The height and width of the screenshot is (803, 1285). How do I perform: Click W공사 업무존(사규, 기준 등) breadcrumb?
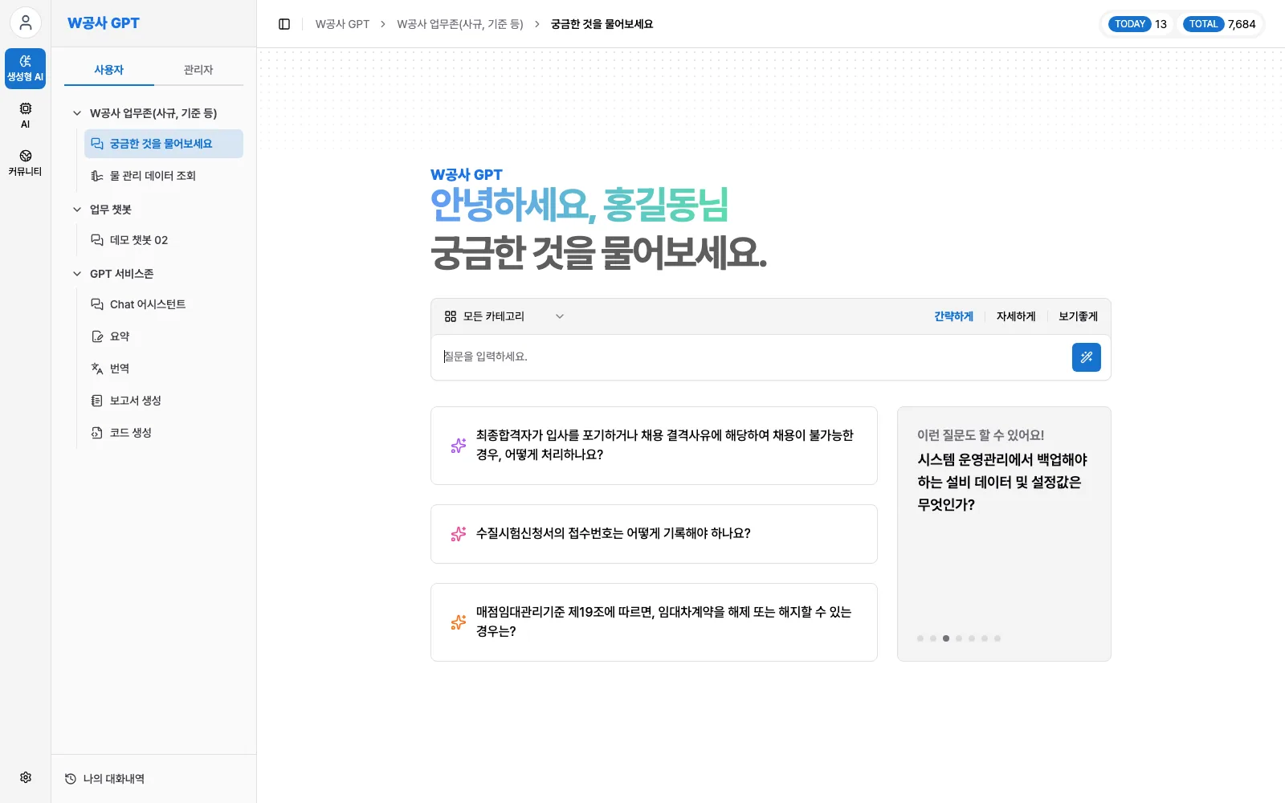[x=460, y=24]
